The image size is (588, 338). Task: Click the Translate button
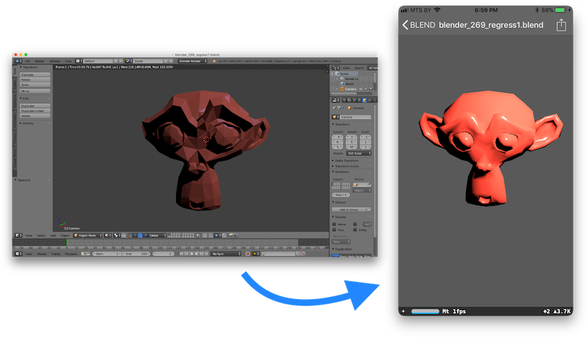(x=35, y=75)
